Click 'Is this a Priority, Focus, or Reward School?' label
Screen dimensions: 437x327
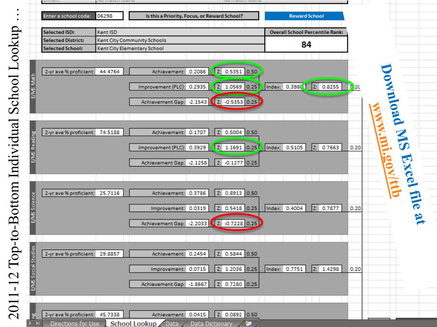[194, 16]
